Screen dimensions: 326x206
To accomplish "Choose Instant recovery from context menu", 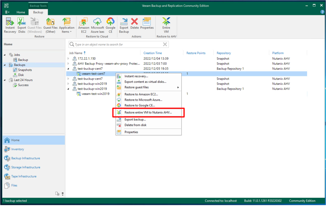I will tap(149, 76).
